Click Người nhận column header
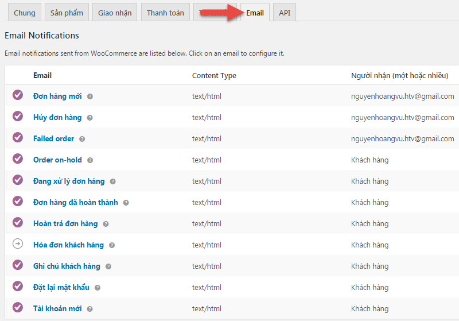 (399, 76)
